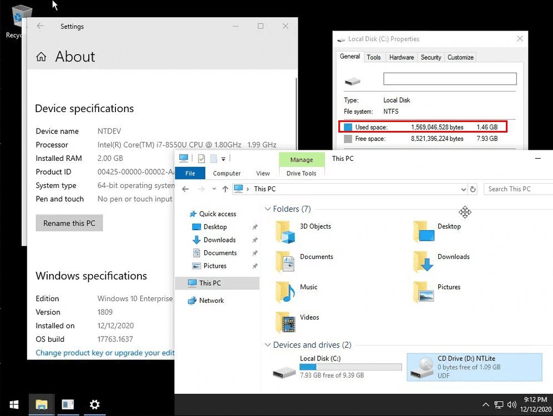This screenshot has height=416, width=553.
Task: Select Local Disk (C:) drive
Action: tap(337, 367)
